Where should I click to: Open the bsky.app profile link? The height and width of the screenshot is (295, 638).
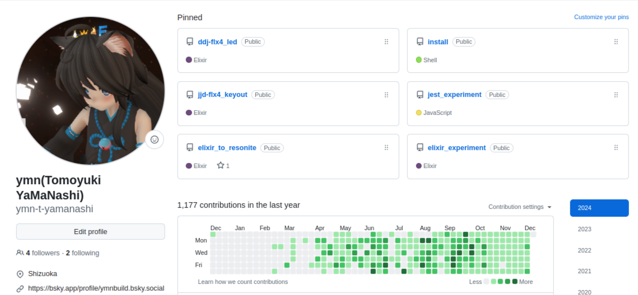[96, 288]
